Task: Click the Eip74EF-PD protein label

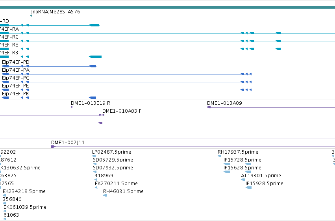Action: pos(16,62)
